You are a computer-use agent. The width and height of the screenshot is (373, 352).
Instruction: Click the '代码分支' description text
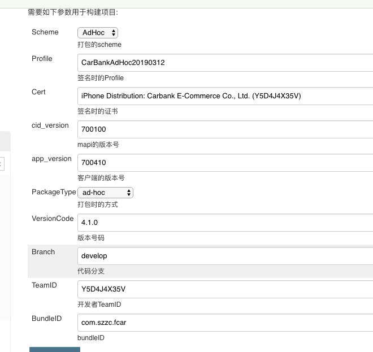point(91,271)
